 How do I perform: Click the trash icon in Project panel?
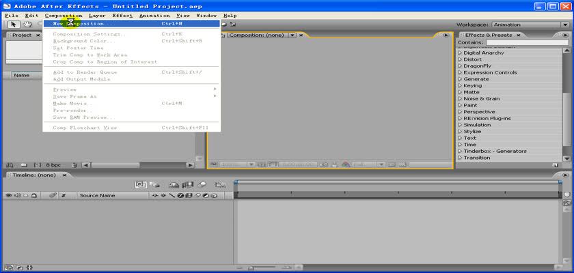point(74,164)
